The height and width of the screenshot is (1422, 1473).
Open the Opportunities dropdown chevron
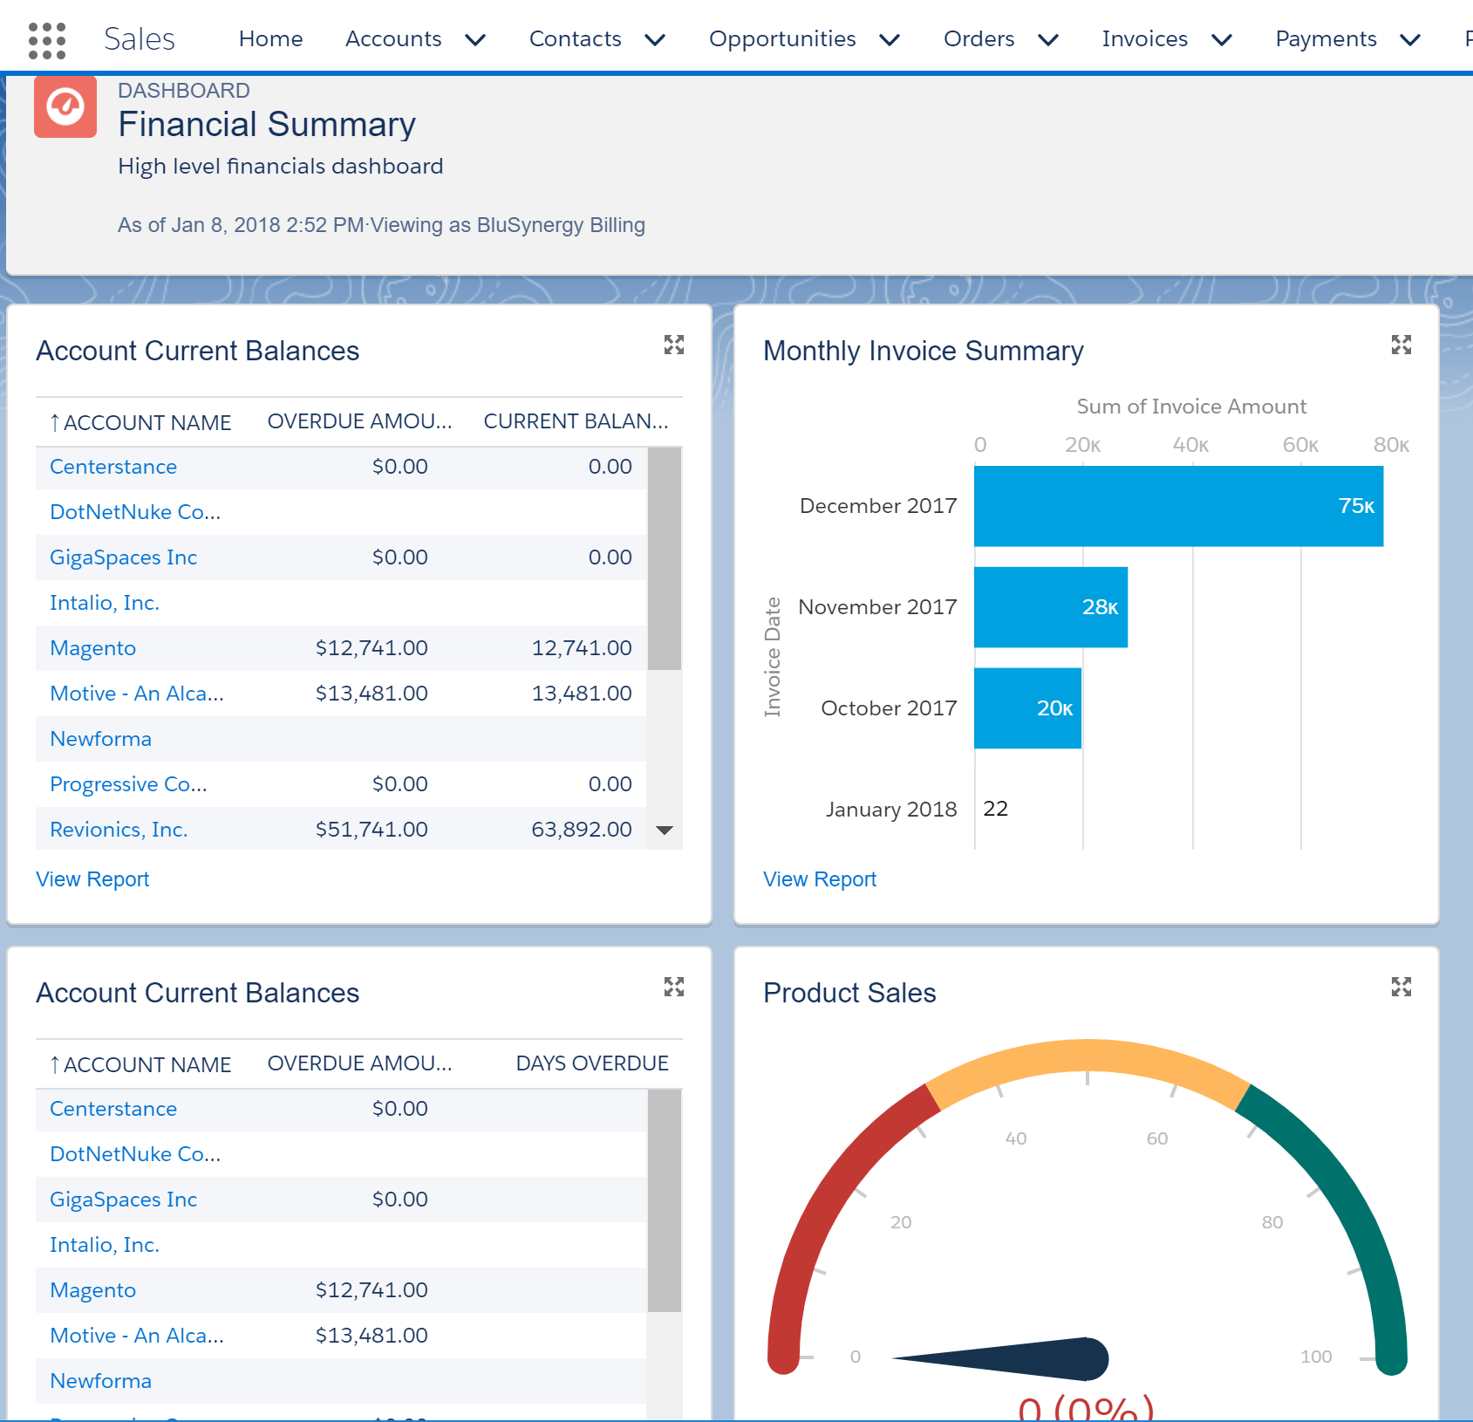(890, 40)
